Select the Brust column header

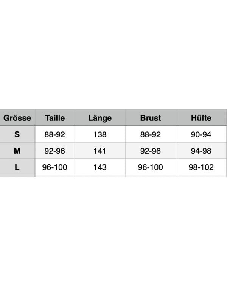point(151,118)
